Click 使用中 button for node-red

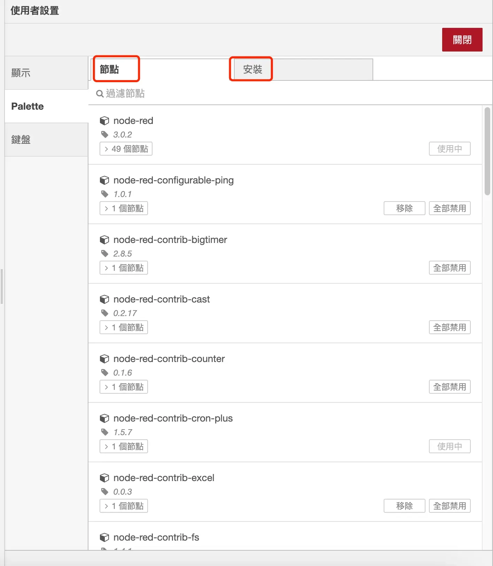coord(449,149)
